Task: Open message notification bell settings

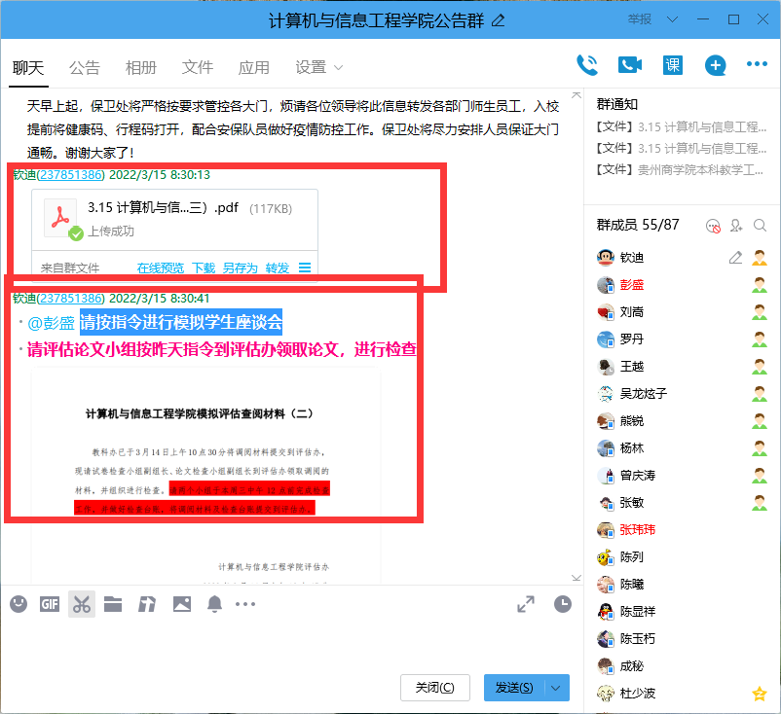Action: coord(214,604)
